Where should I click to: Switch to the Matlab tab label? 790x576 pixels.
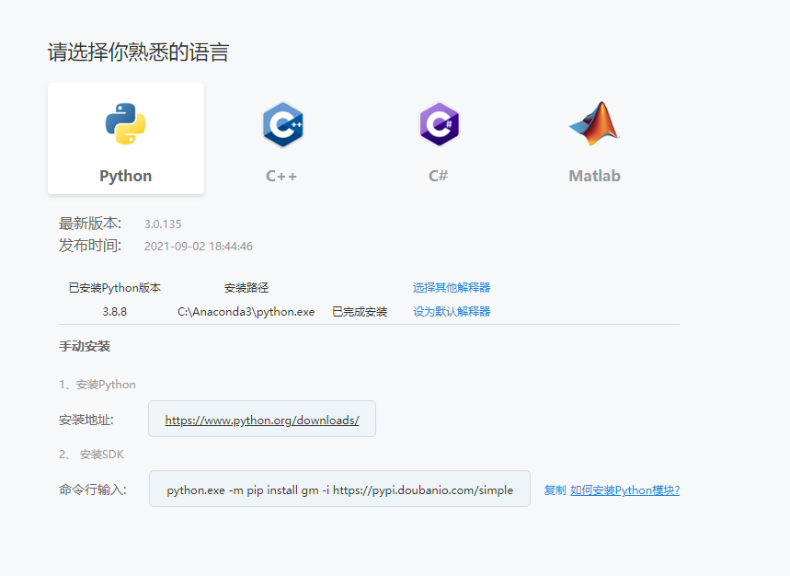point(594,176)
